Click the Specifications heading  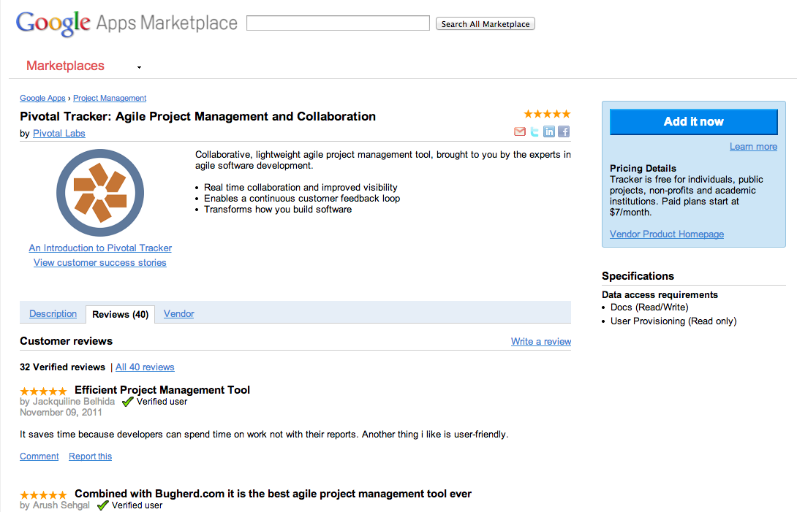pyautogui.click(x=638, y=276)
